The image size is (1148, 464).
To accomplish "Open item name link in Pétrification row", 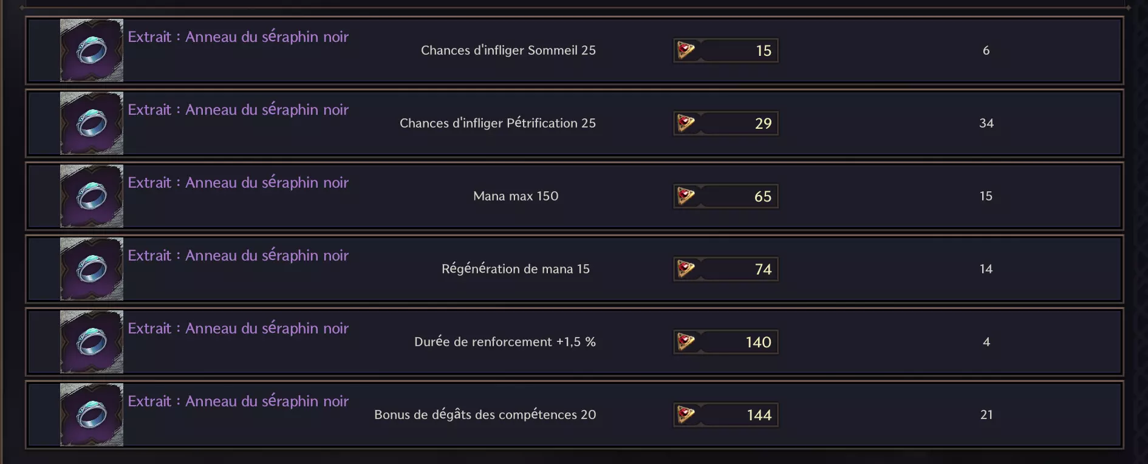I will pos(238,110).
